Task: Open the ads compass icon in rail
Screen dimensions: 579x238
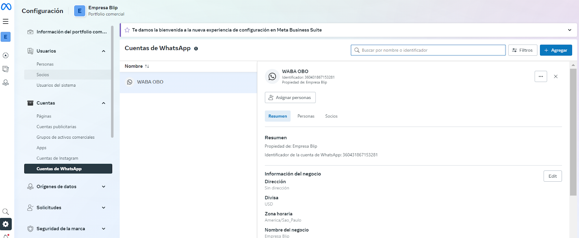Action: coord(5,55)
